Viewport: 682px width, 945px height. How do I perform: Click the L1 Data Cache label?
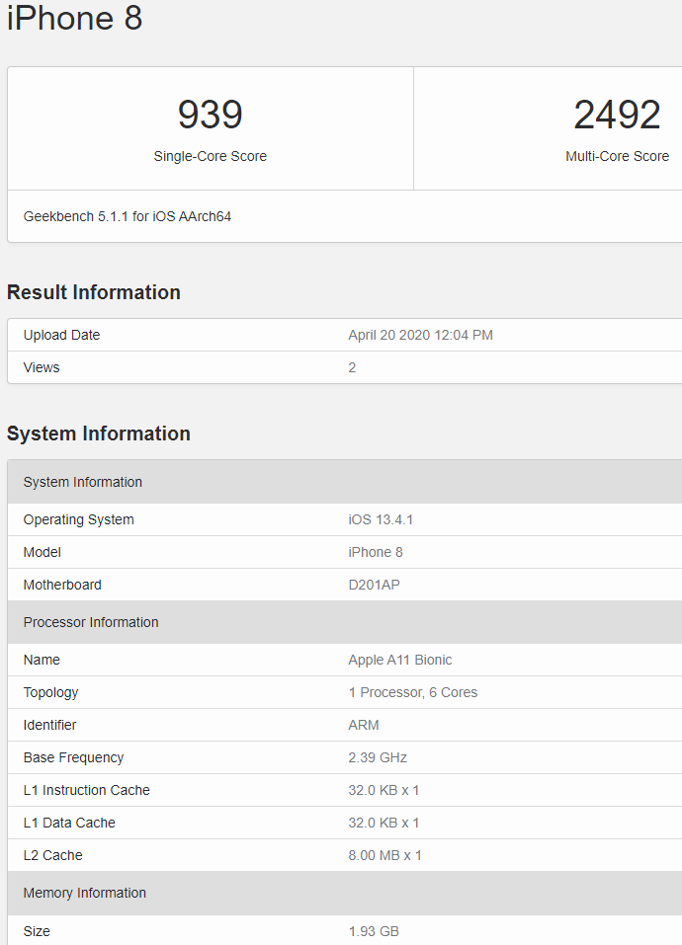[x=69, y=823]
